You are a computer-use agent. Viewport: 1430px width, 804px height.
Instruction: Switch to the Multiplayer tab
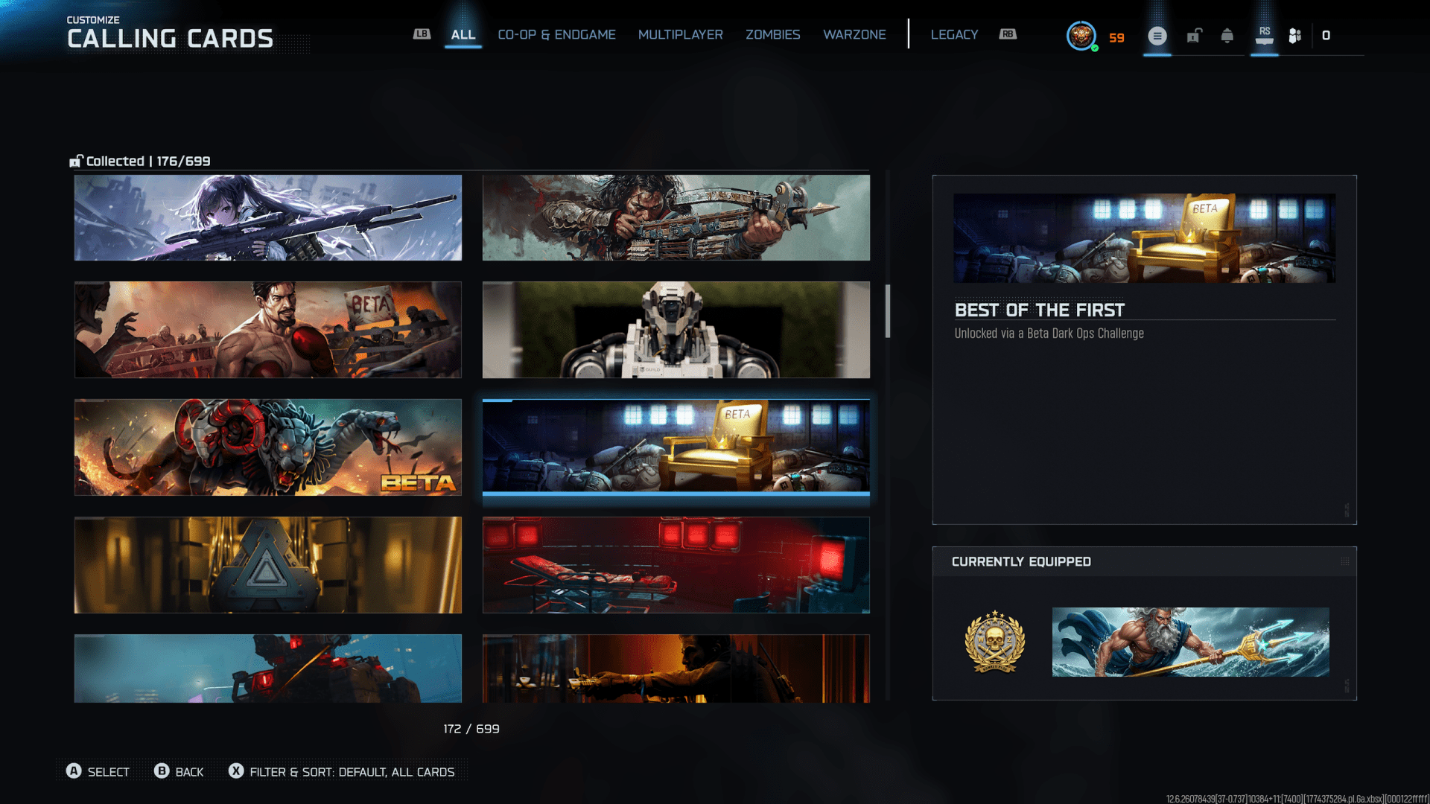coord(680,35)
